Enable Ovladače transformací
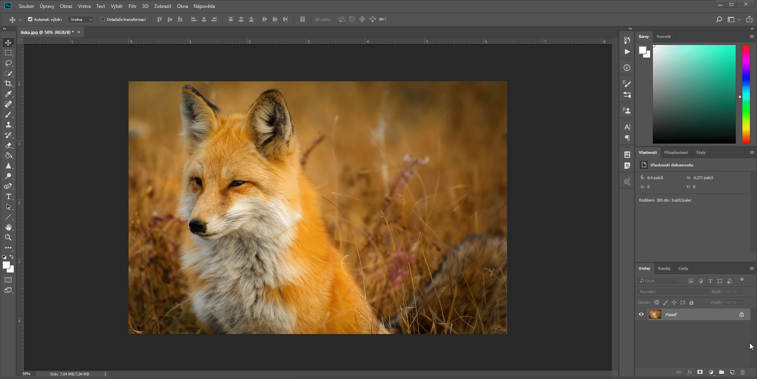The image size is (757, 379). [x=103, y=19]
